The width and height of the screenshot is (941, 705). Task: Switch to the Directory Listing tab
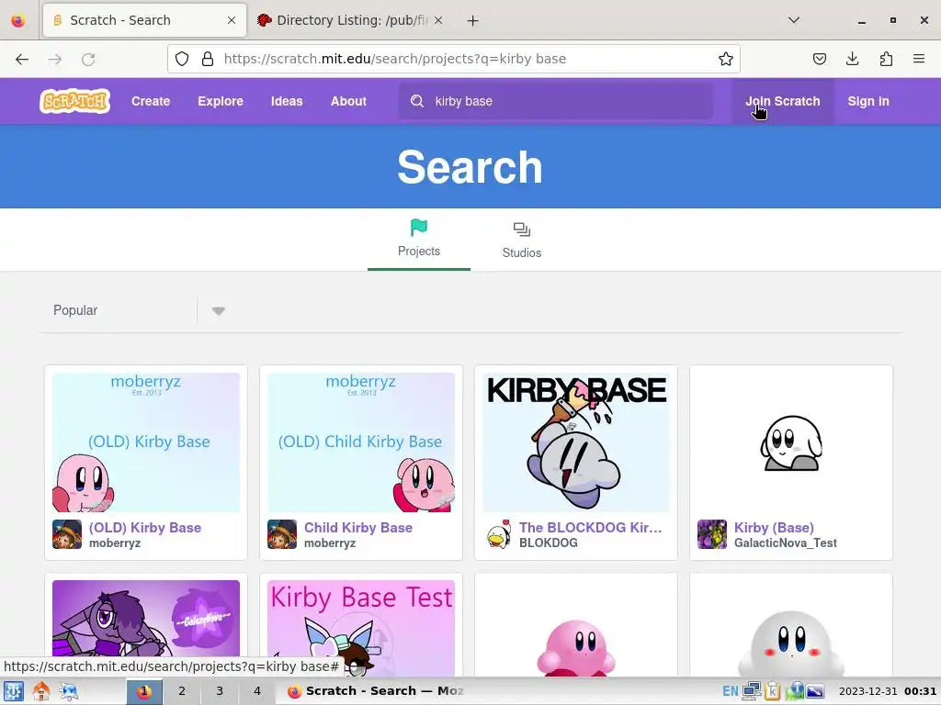[350, 20]
